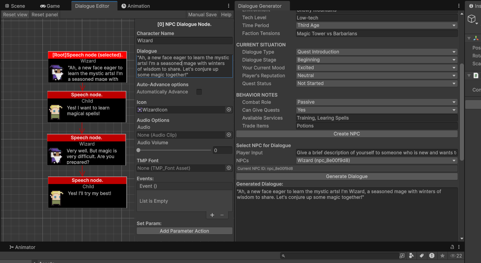Open the search by type filter icon
The image size is (481, 263).
point(412,256)
